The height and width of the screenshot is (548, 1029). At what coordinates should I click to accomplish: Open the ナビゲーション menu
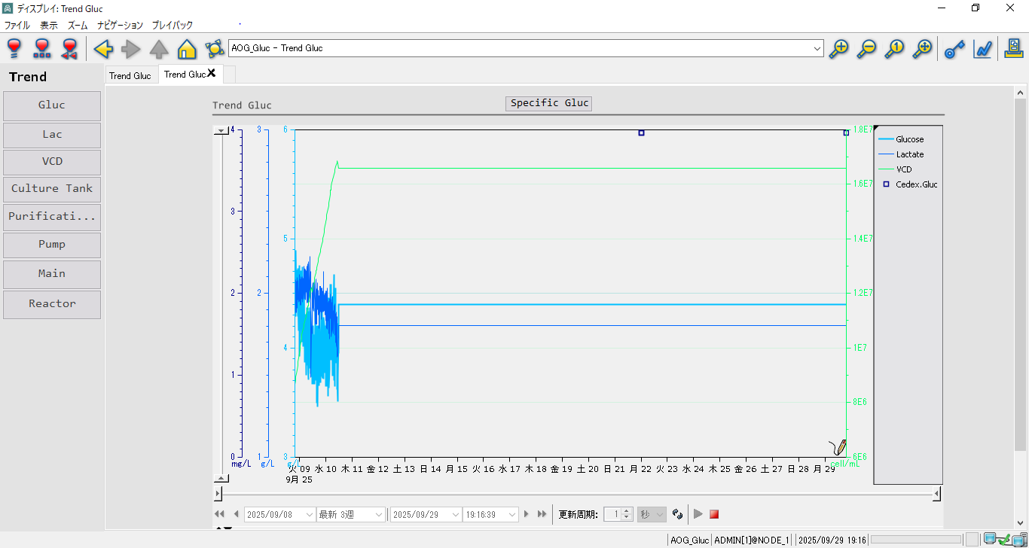click(x=120, y=25)
